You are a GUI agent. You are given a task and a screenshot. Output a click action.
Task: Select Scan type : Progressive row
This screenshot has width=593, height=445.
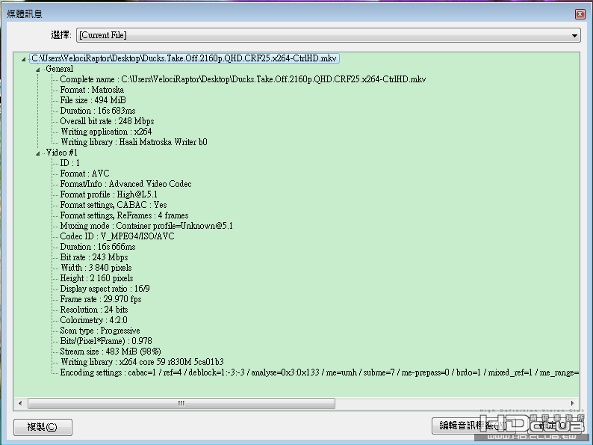point(100,331)
